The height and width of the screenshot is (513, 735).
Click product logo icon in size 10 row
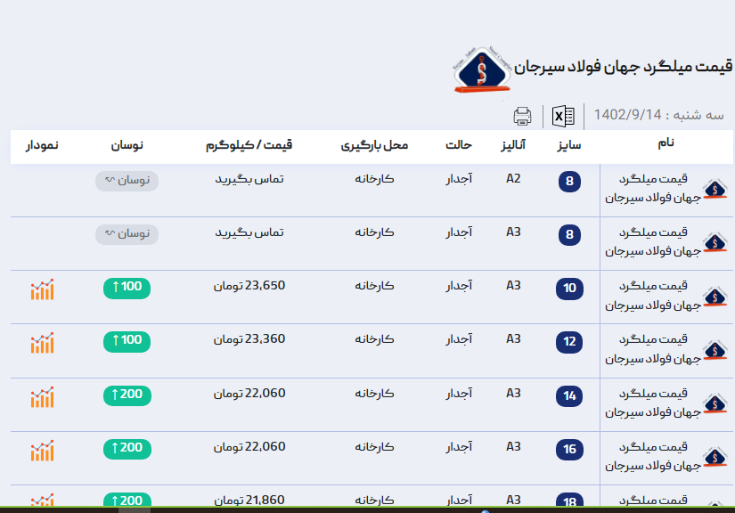point(715,297)
